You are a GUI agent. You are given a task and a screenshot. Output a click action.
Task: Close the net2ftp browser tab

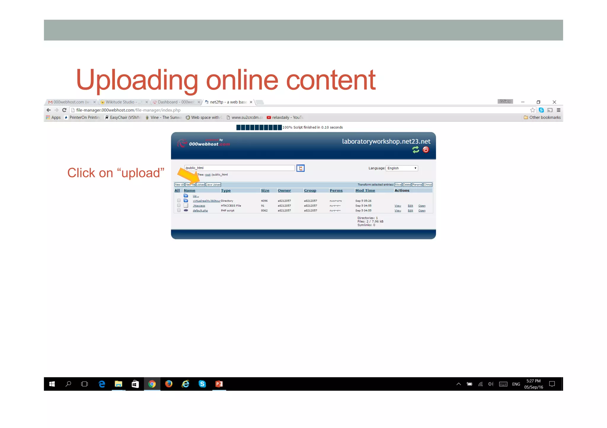(251, 102)
